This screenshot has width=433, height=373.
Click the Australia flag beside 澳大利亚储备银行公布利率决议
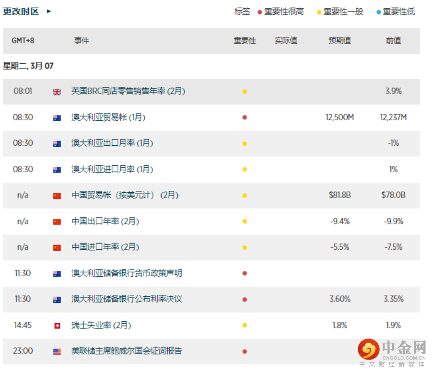(57, 300)
